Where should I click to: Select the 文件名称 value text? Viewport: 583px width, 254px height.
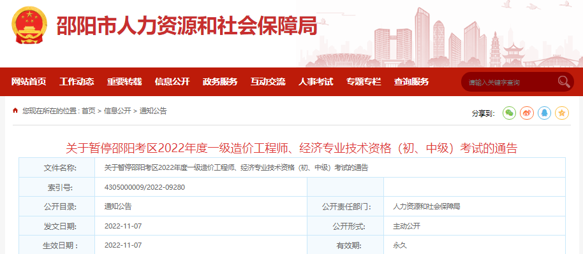[236, 168]
